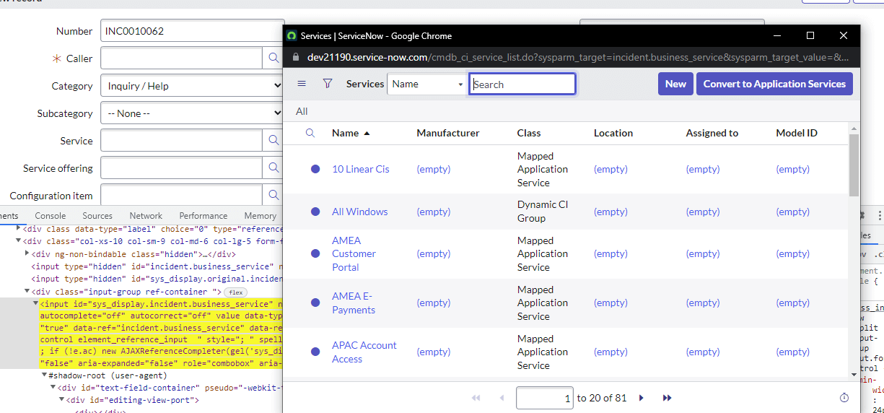This screenshot has width=884, height=413.
Task: Click the New button in Services list
Action: tap(675, 84)
